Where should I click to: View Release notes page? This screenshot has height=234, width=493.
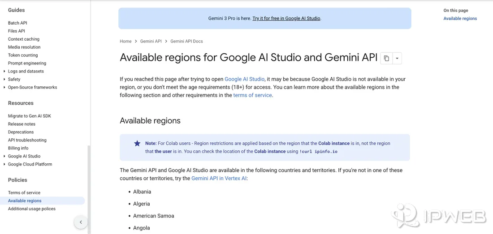click(22, 124)
